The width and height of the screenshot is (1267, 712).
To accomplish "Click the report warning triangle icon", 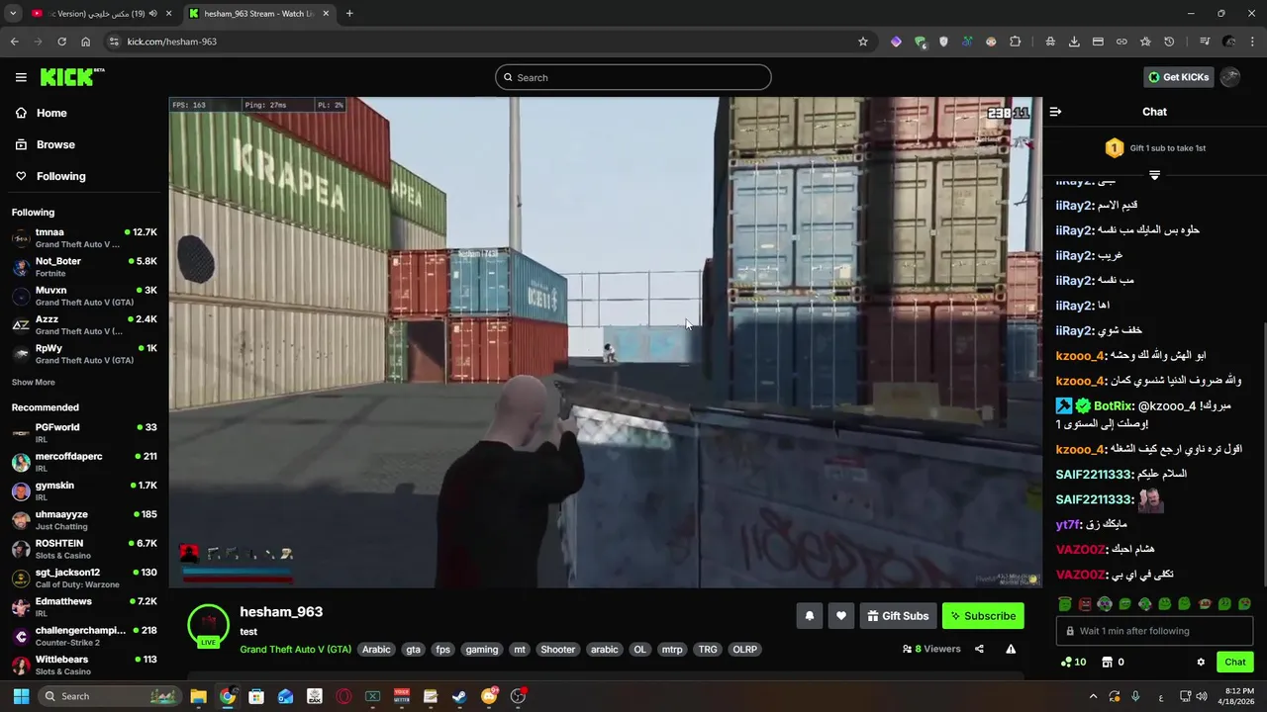I will point(1011,649).
